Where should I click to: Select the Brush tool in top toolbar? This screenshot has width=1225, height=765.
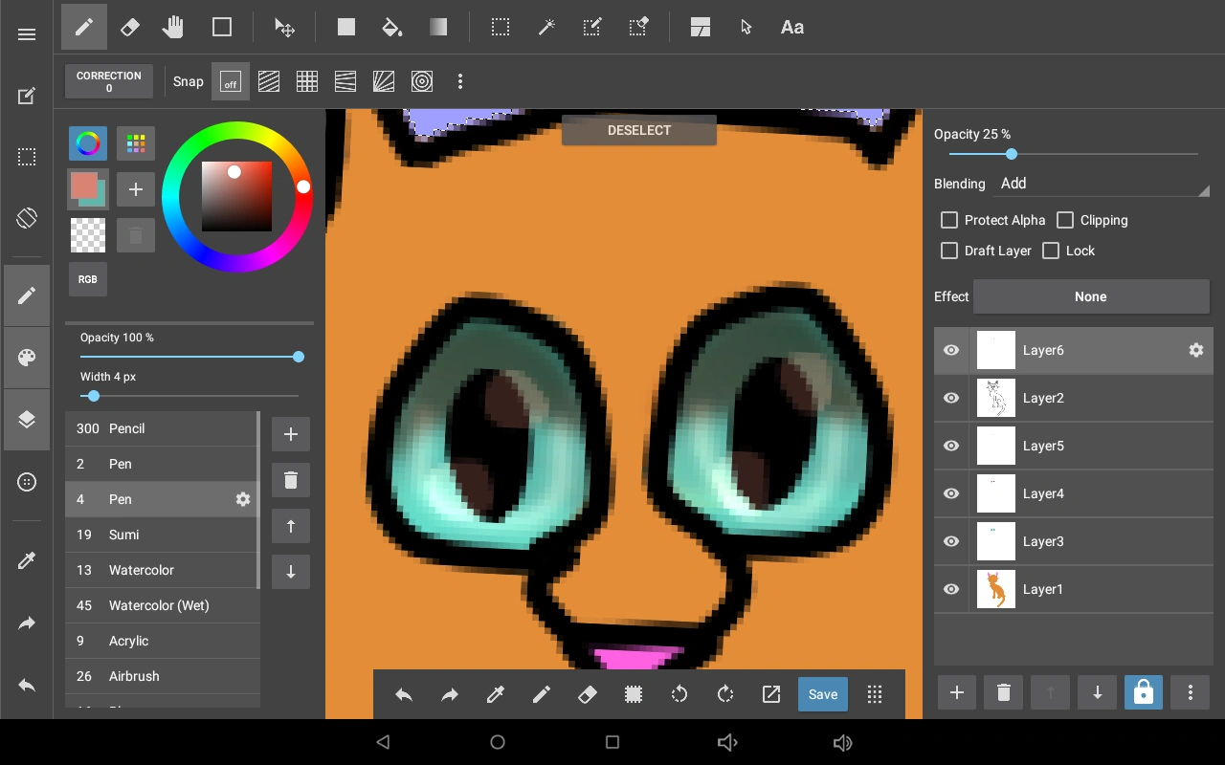click(84, 27)
